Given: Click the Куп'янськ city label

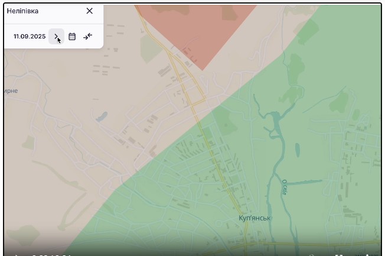Looking at the screenshot, I should pos(255,218).
